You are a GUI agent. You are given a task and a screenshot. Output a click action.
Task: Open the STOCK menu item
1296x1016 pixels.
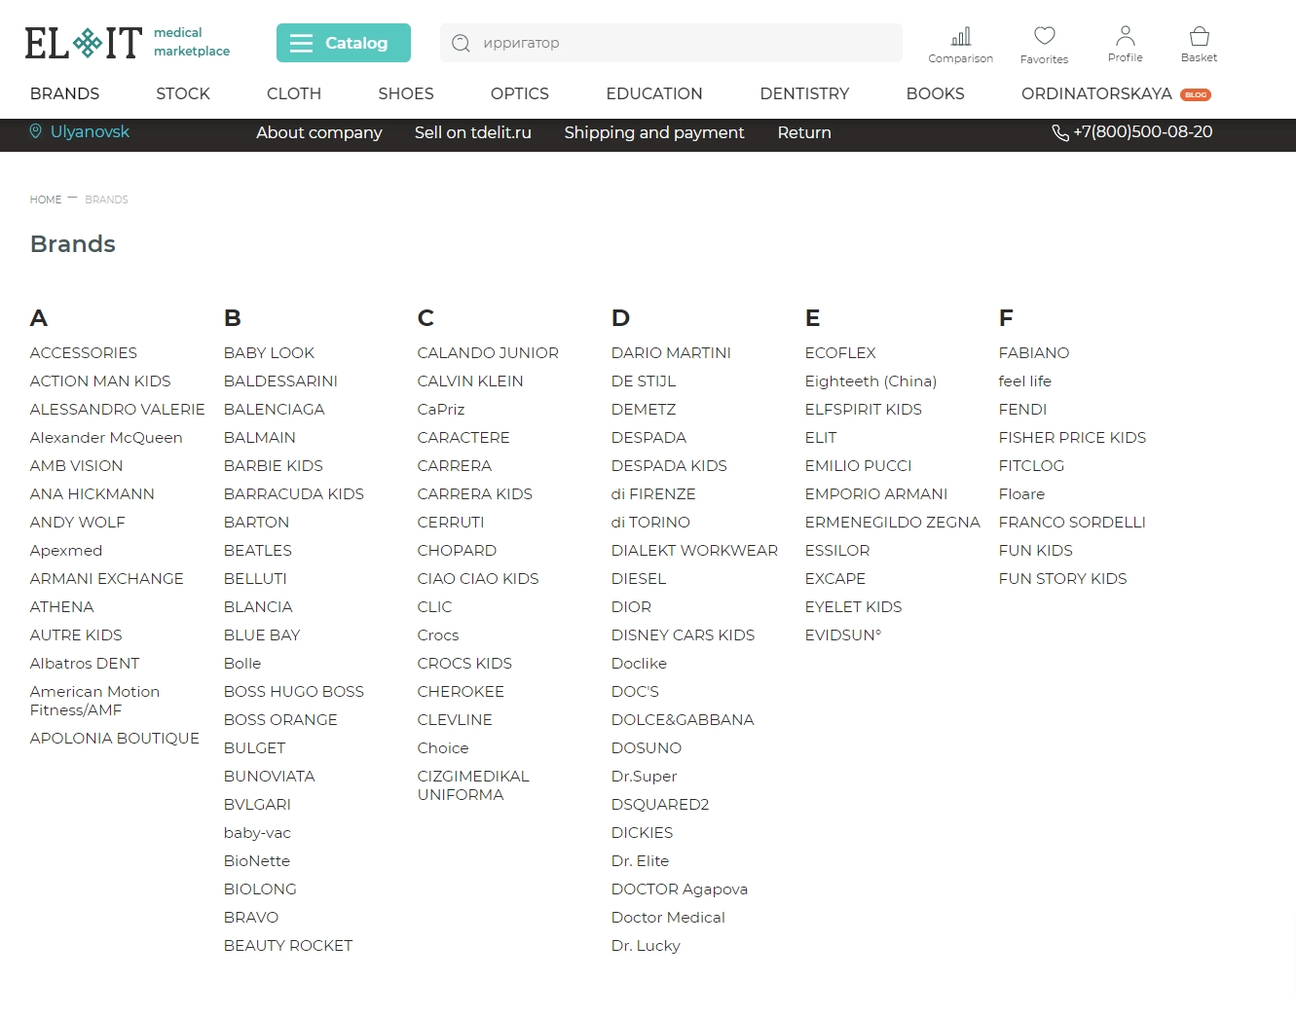pos(183,93)
